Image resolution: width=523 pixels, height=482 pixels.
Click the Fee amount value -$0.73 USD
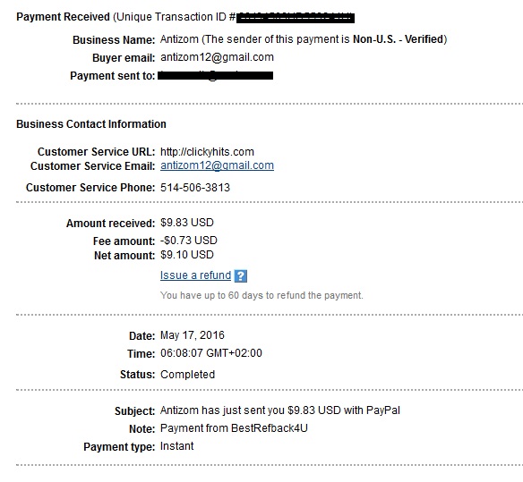pyautogui.click(x=189, y=241)
